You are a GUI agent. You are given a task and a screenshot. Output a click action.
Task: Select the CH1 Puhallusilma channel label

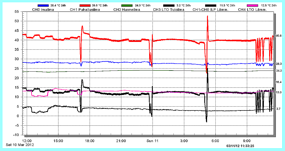(85, 10)
